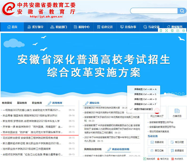The width and height of the screenshot is (187, 161).
Task: Open the 新闻中心 navigation menu
Action: click(82, 27)
